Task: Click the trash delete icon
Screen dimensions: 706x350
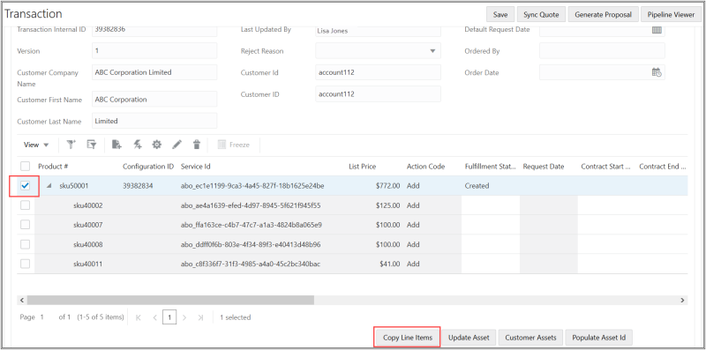Action: pos(196,145)
